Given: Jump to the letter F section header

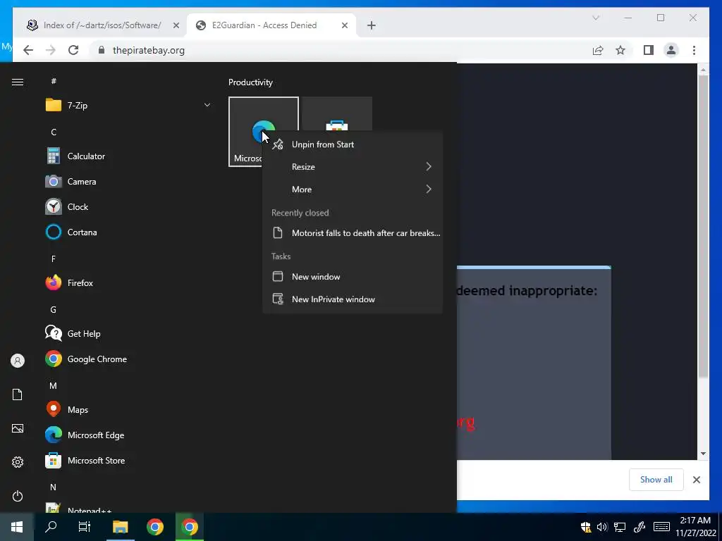Looking at the screenshot, I should pyautogui.click(x=54, y=259).
